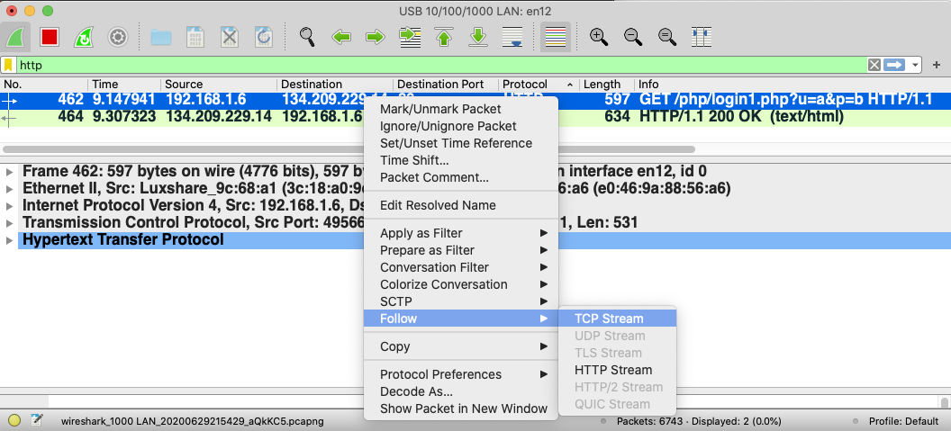951x431 pixels.
Task: Click the find packet magnifier icon
Action: [x=308, y=37]
